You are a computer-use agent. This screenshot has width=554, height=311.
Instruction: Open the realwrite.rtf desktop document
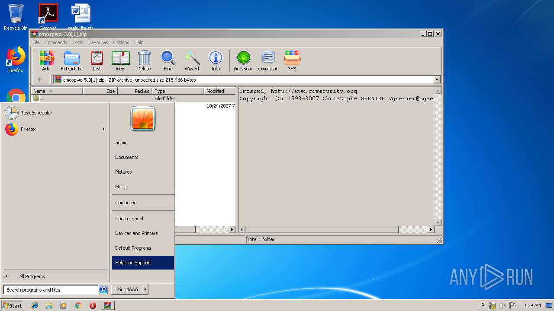click(81, 16)
